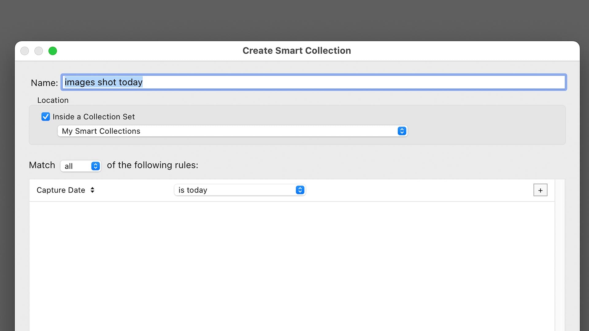The height and width of the screenshot is (331, 589).
Task: Click the Create Smart Collection title bar
Action: pyautogui.click(x=296, y=51)
